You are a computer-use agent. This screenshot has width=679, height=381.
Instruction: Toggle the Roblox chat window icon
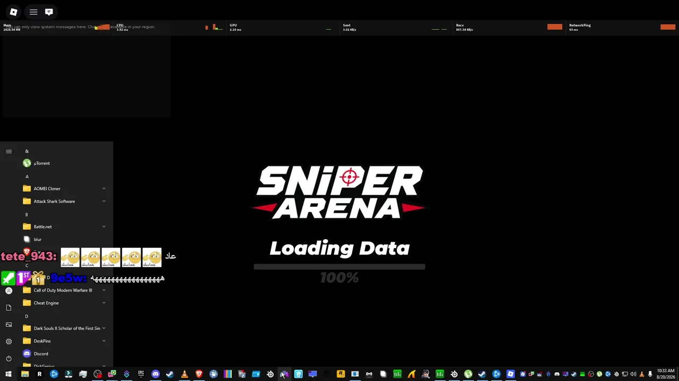[49, 12]
